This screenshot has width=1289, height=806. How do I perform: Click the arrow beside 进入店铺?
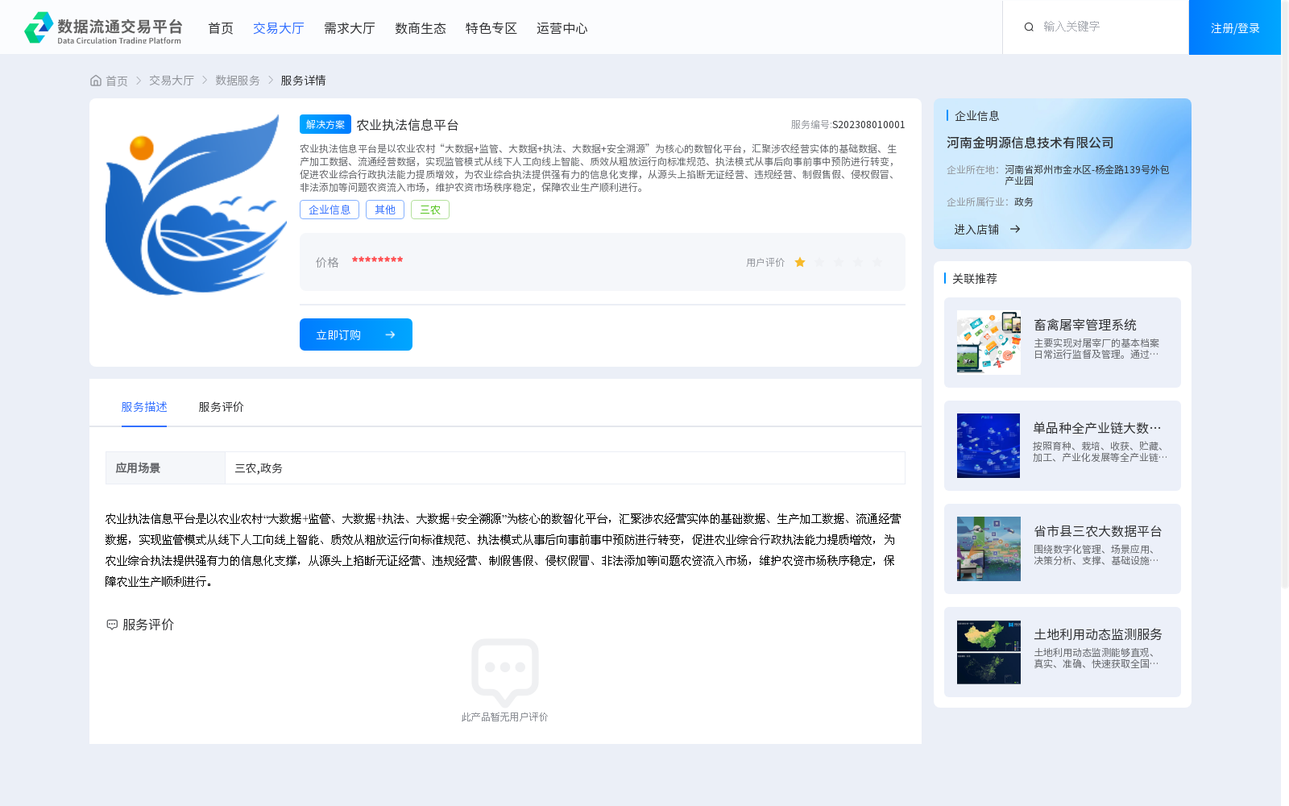coord(1015,230)
